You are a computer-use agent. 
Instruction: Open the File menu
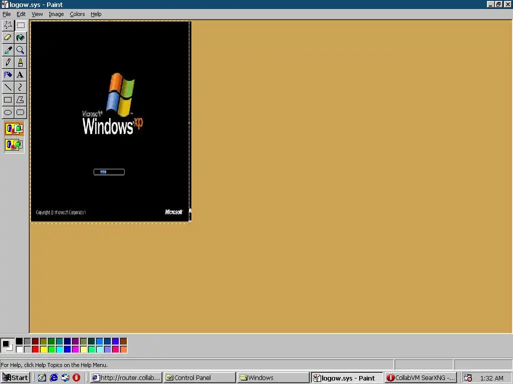(7, 14)
